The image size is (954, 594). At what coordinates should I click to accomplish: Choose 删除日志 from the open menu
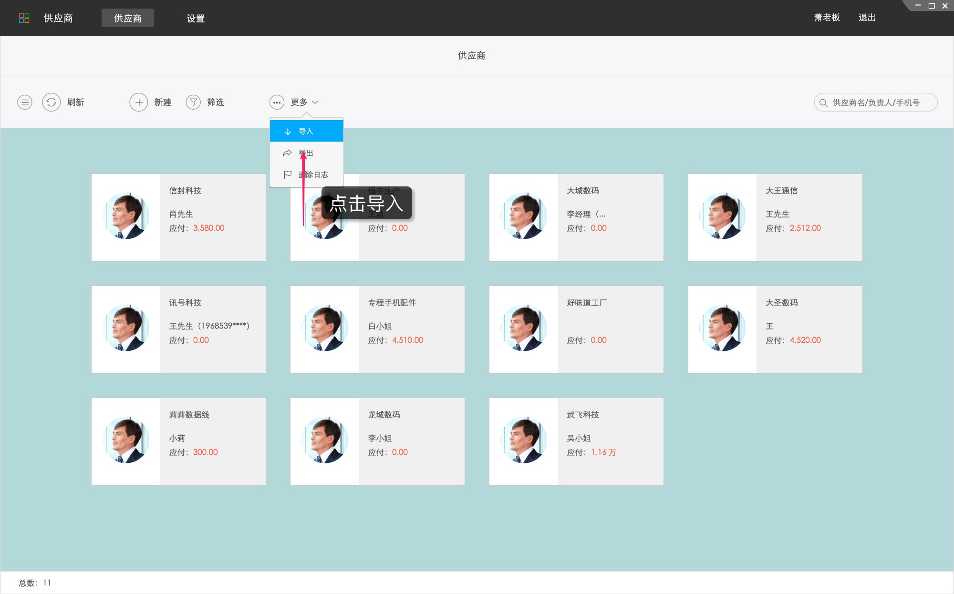click(x=314, y=174)
